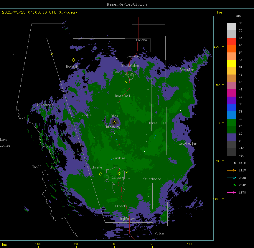Click the RedDeer city label

[130, 75]
